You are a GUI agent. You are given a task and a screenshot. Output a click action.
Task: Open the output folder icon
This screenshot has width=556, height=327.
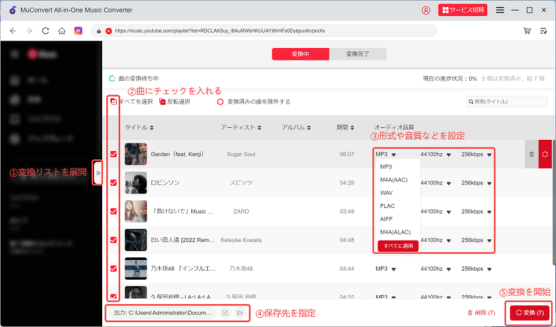point(240,313)
